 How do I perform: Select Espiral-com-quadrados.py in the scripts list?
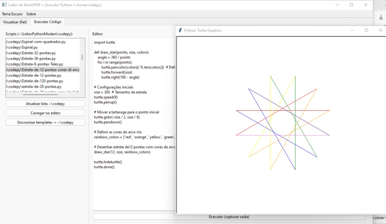[43, 42]
